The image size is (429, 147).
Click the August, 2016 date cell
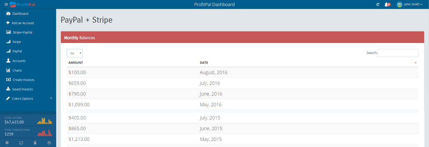pos(213,73)
